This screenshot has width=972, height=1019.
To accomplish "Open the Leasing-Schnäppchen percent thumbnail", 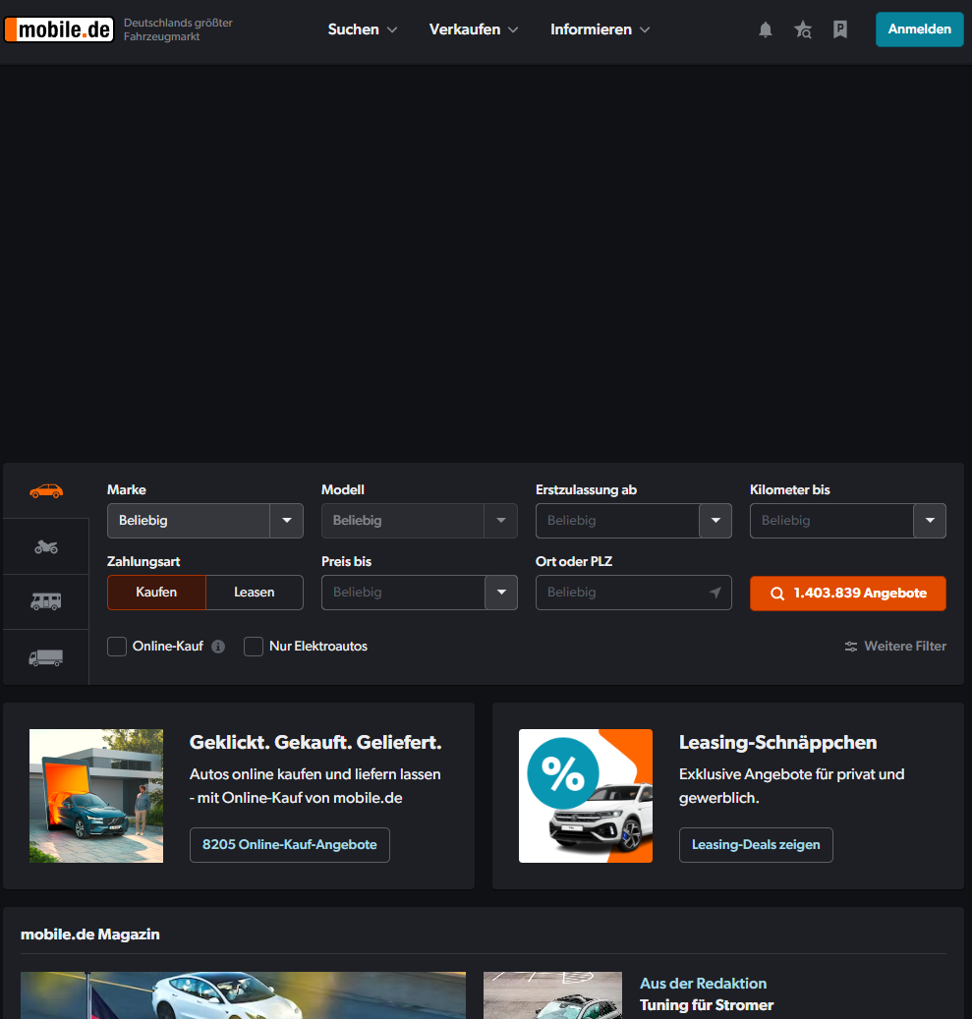I will (x=586, y=795).
